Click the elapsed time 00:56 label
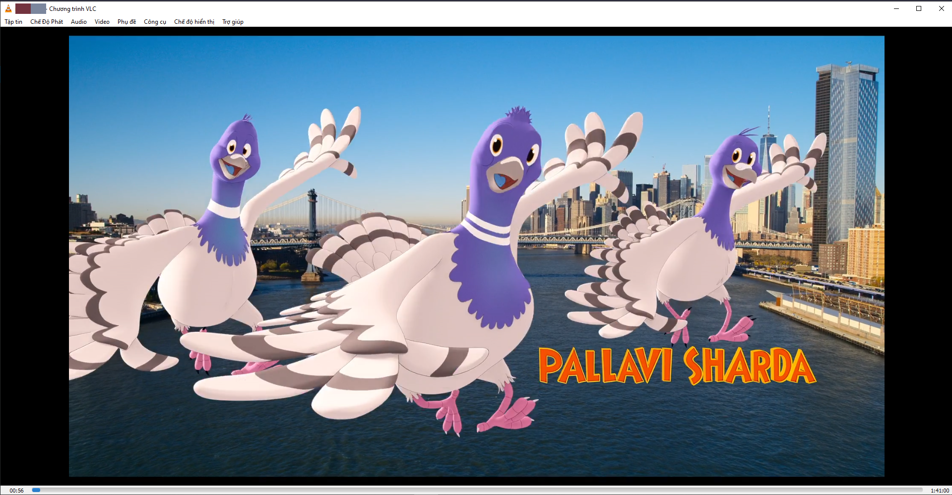The width and height of the screenshot is (952, 495). (16, 491)
